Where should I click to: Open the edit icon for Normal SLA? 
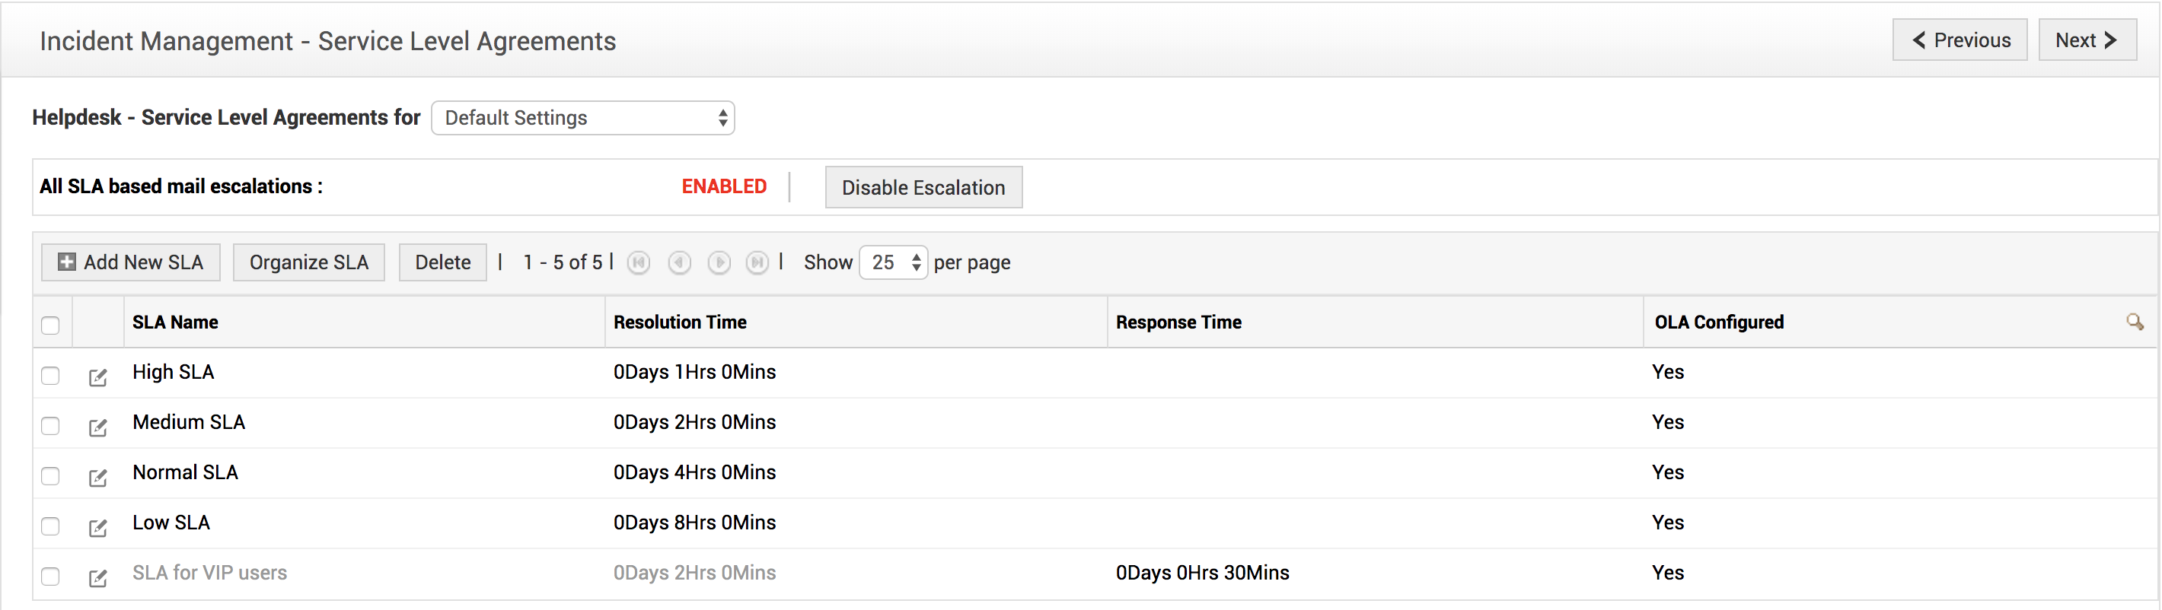click(98, 478)
